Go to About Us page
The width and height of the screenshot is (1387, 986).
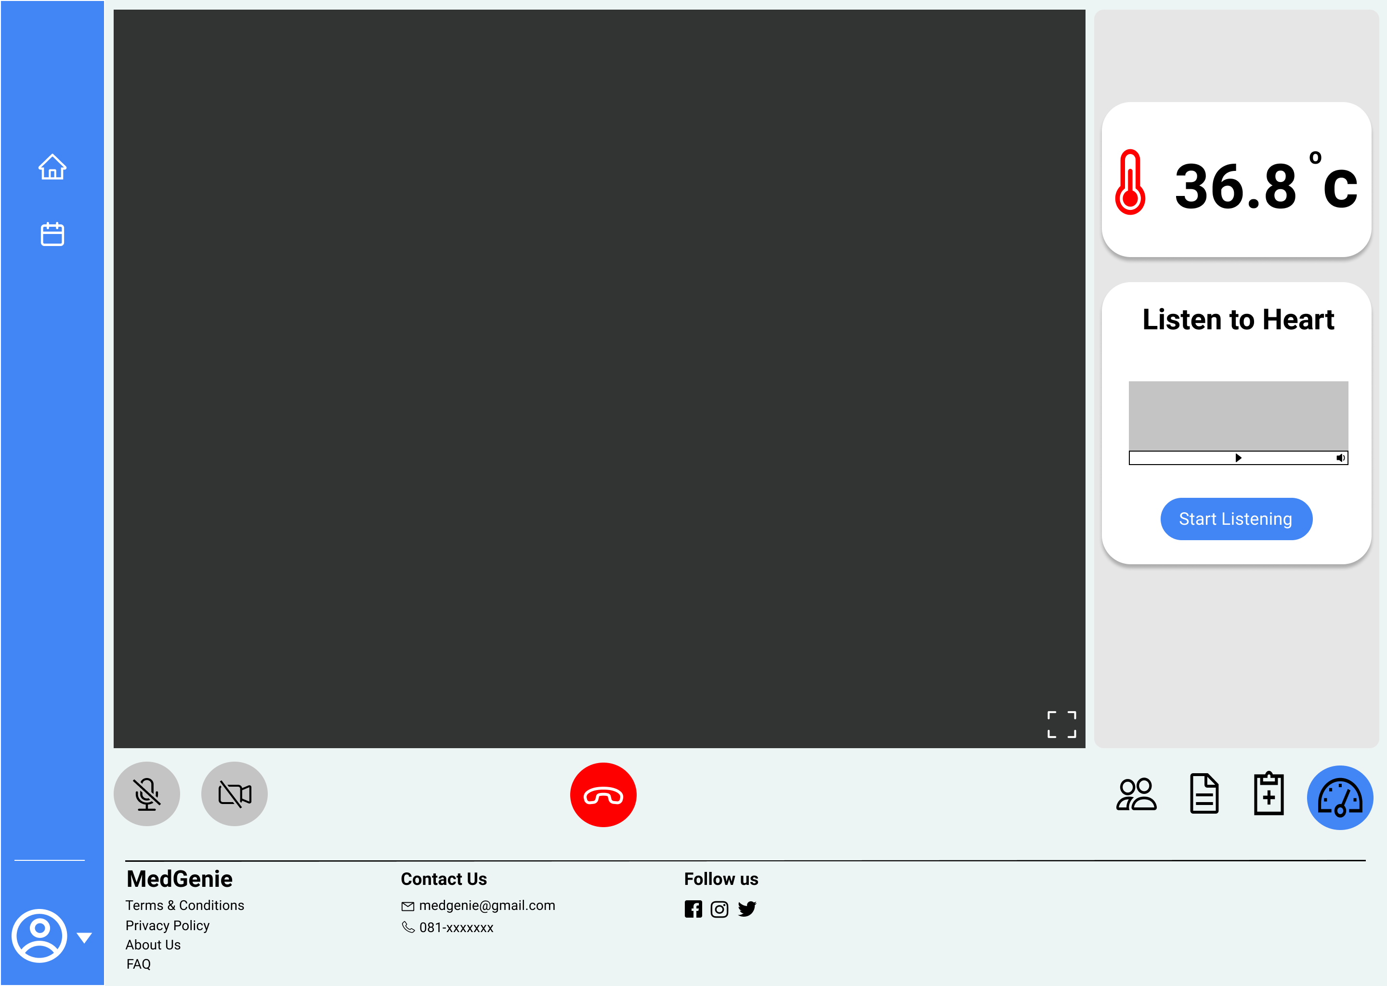153,945
